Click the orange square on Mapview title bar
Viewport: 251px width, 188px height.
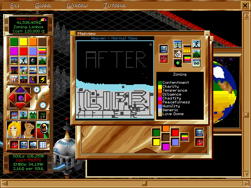click(x=73, y=33)
